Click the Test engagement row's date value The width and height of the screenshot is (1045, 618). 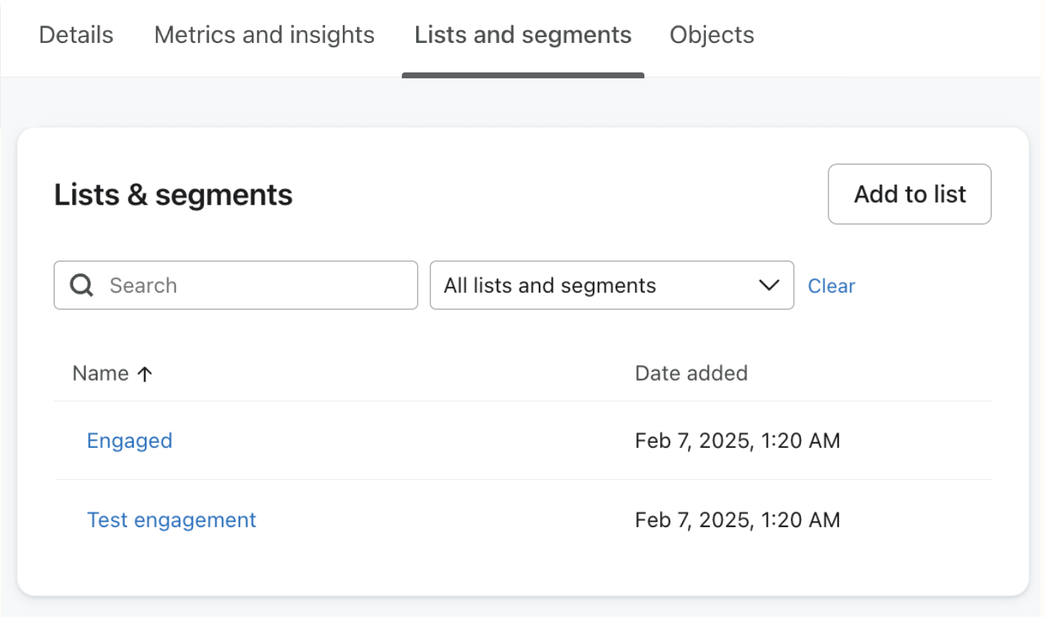737,520
